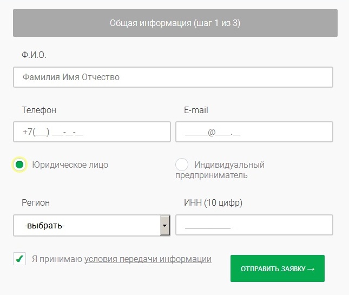Click the ИНН (10 цифр) label
The image size is (349, 295).
[x=213, y=203]
